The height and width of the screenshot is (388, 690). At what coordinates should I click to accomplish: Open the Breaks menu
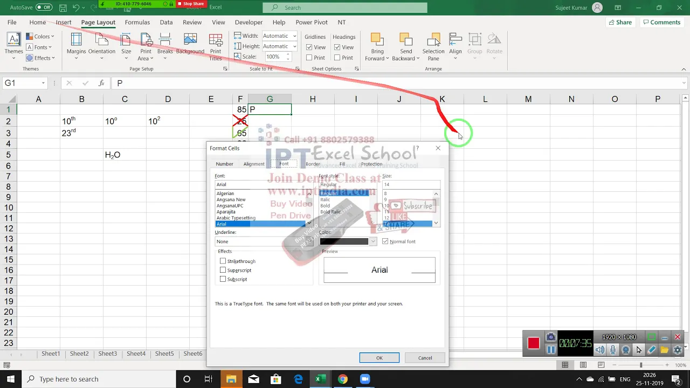pos(165,45)
